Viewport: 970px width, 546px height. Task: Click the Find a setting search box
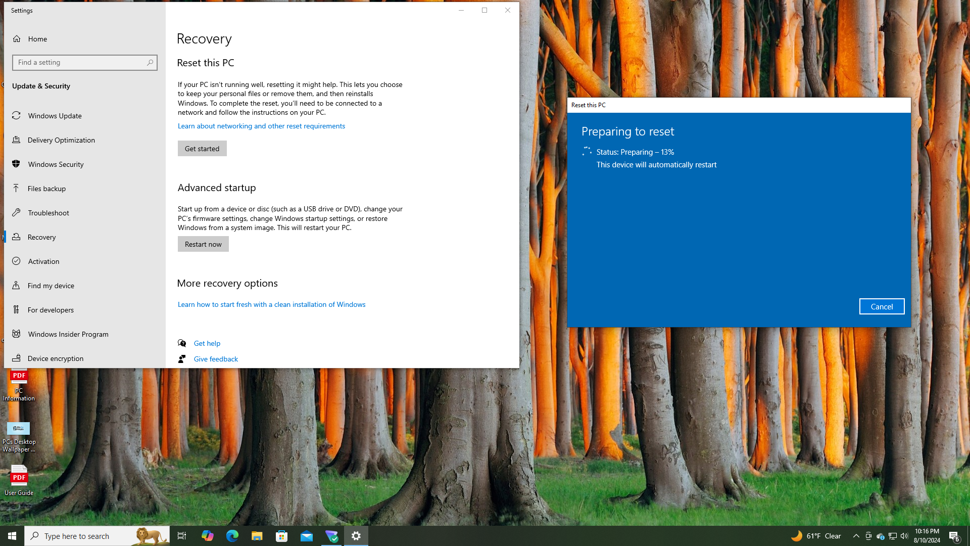[x=81, y=63]
